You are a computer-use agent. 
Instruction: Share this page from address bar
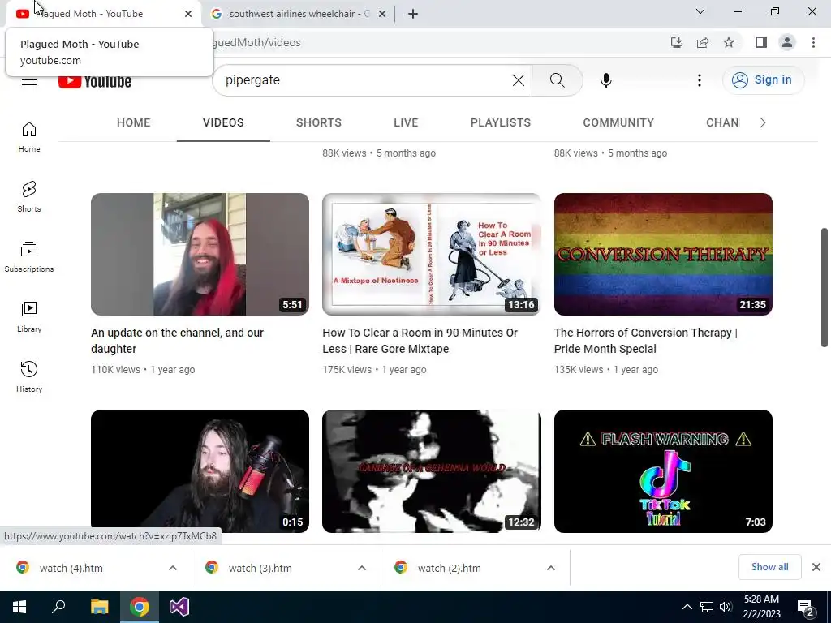pos(703,42)
